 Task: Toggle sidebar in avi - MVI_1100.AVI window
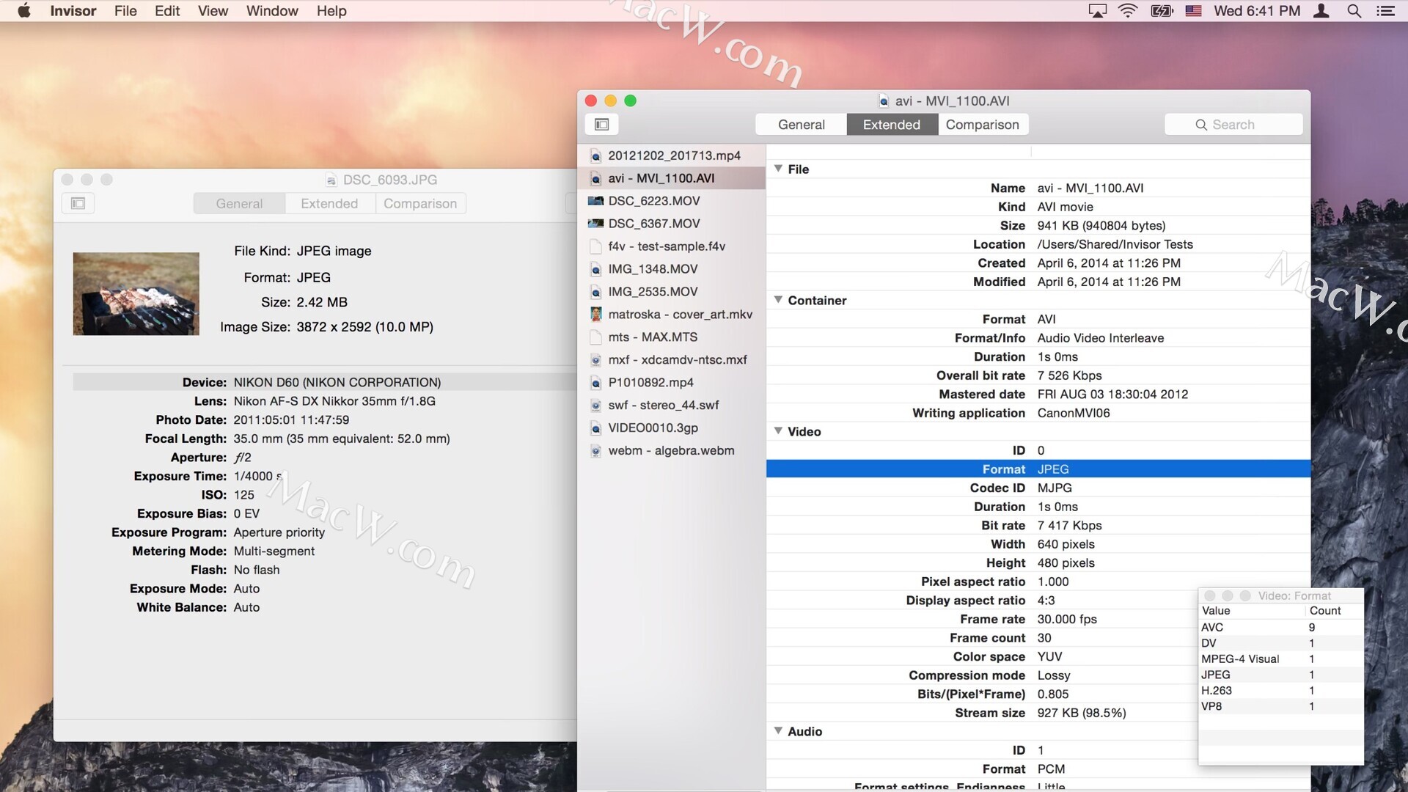(601, 125)
